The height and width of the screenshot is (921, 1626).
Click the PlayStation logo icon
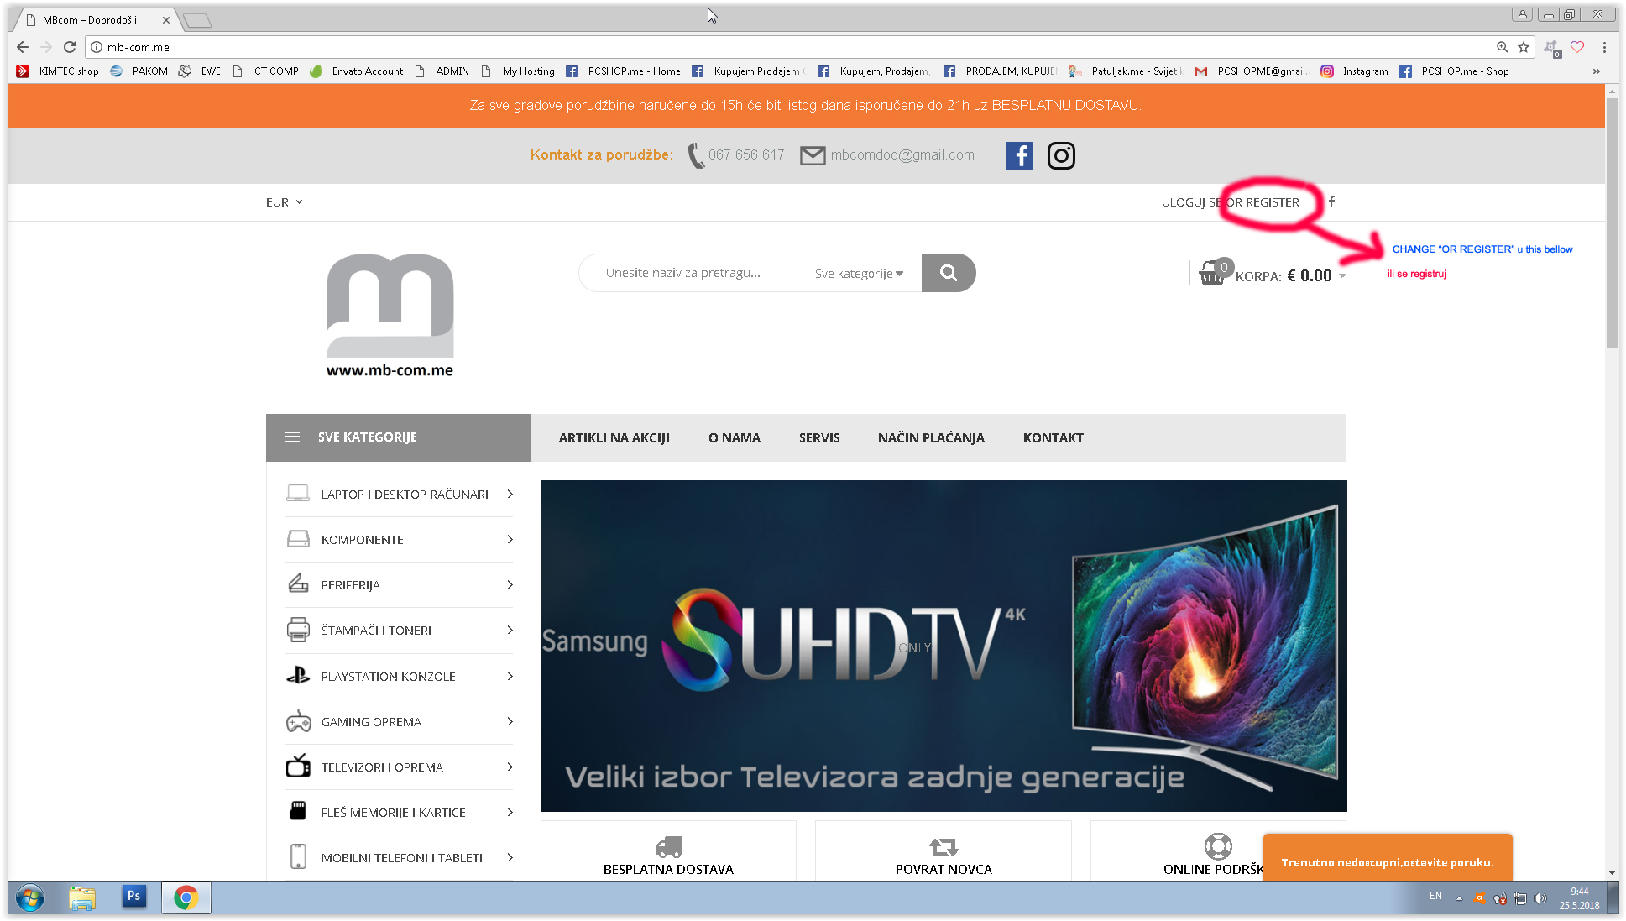(298, 676)
